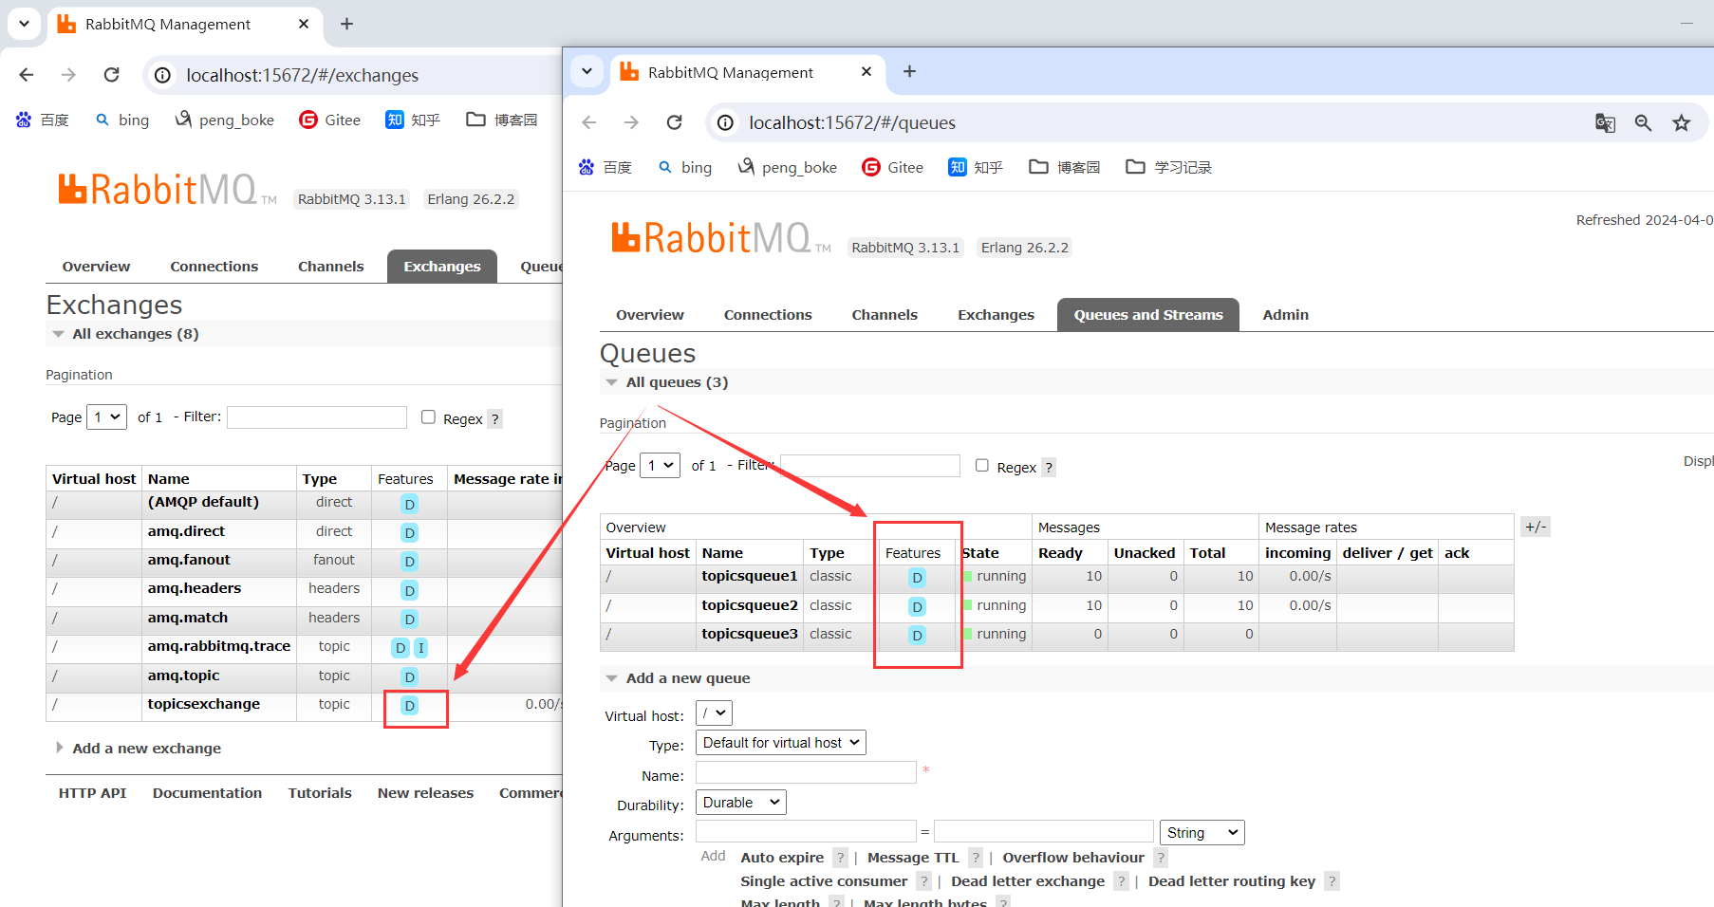Screen dimensions: 1714x907
Task: Click the zoom magnifier icon in queues address bar
Action: (1643, 122)
